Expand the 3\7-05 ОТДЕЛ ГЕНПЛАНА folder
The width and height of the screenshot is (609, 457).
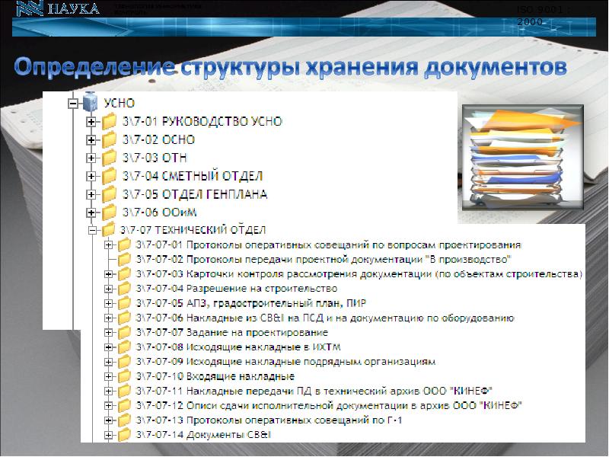click(91, 194)
